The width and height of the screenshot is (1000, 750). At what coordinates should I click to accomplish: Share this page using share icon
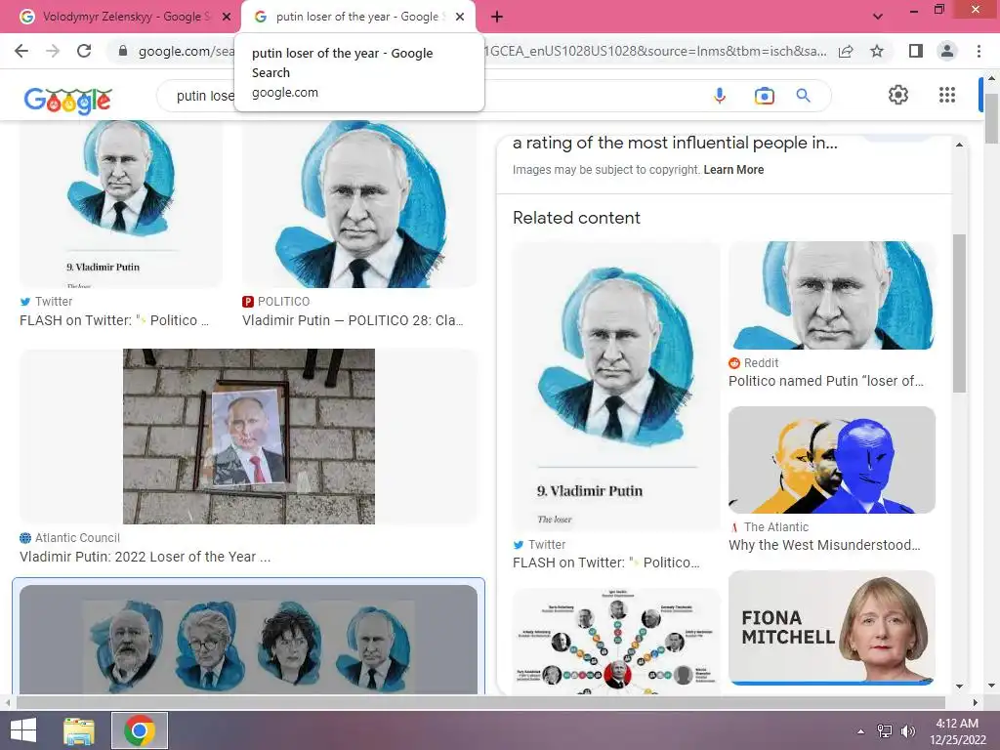[846, 51]
